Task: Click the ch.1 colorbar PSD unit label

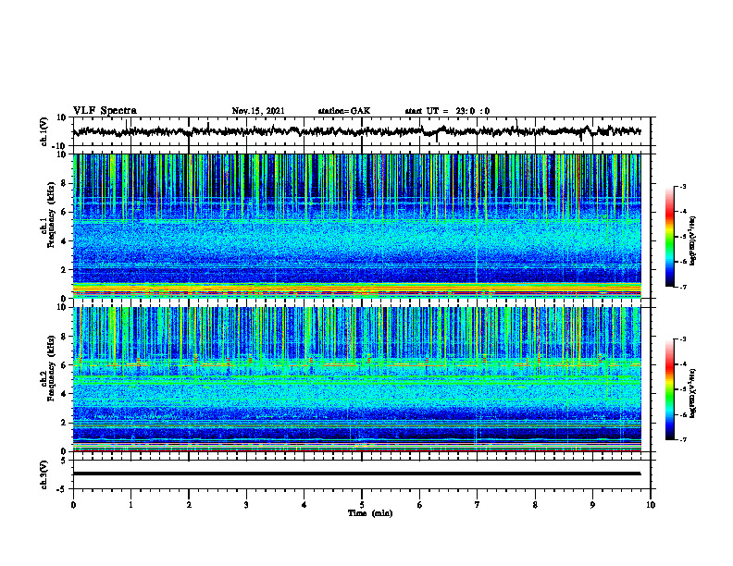Action: pyautogui.click(x=693, y=240)
